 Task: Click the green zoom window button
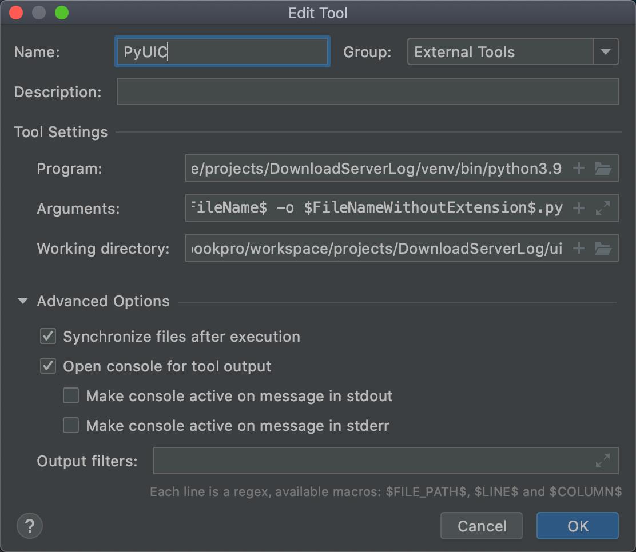pos(62,13)
